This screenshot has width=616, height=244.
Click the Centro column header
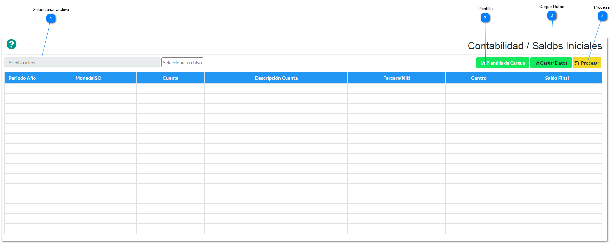pos(479,78)
